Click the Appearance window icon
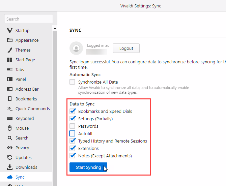 10,40
